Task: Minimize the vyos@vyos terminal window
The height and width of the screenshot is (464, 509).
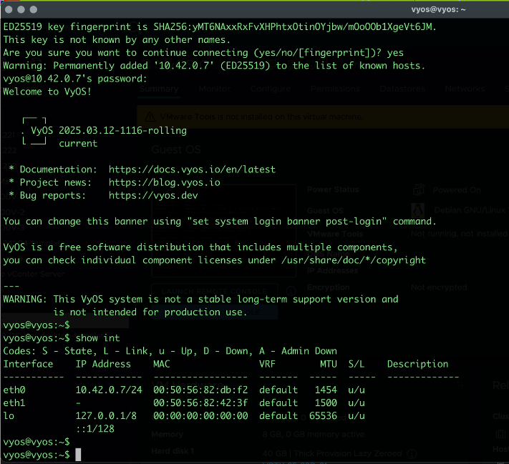Action: click(21, 10)
